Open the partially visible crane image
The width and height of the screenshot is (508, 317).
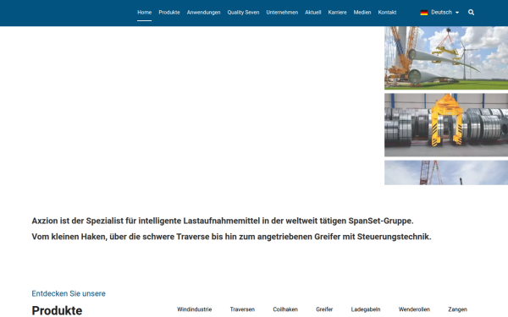[446, 172]
